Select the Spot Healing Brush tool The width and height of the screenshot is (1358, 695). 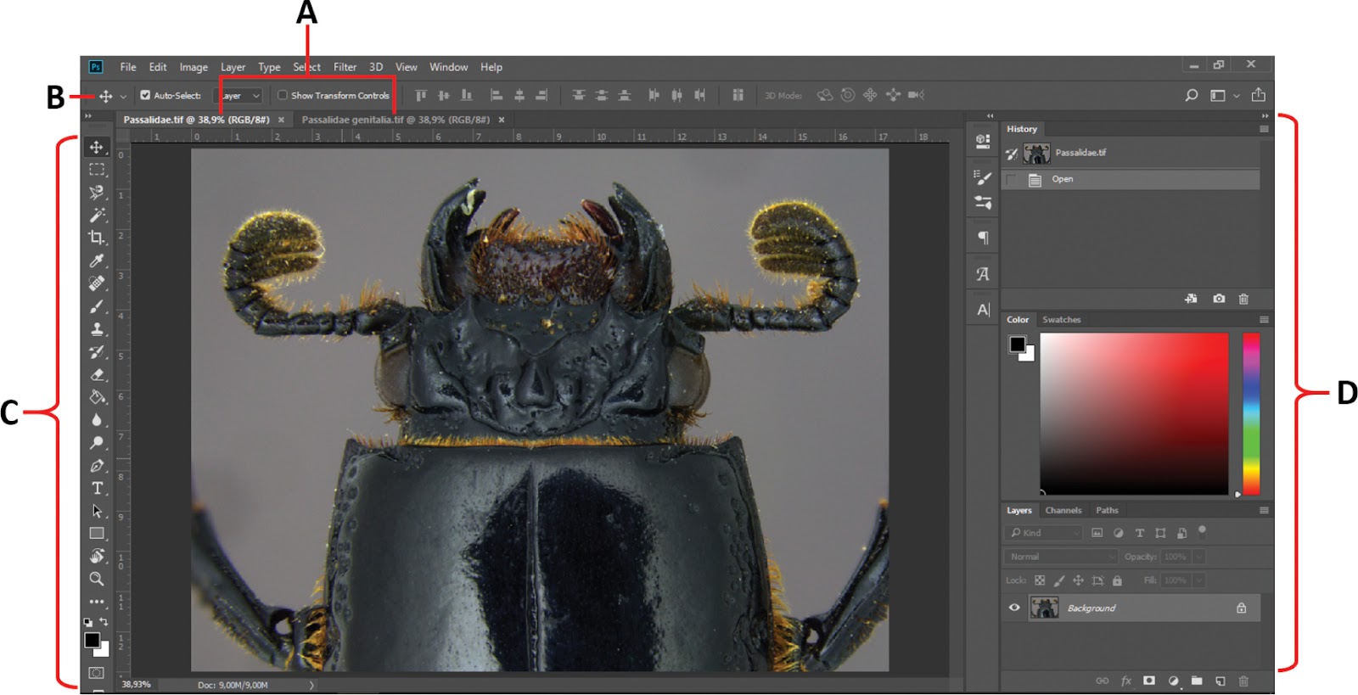coord(97,283)
